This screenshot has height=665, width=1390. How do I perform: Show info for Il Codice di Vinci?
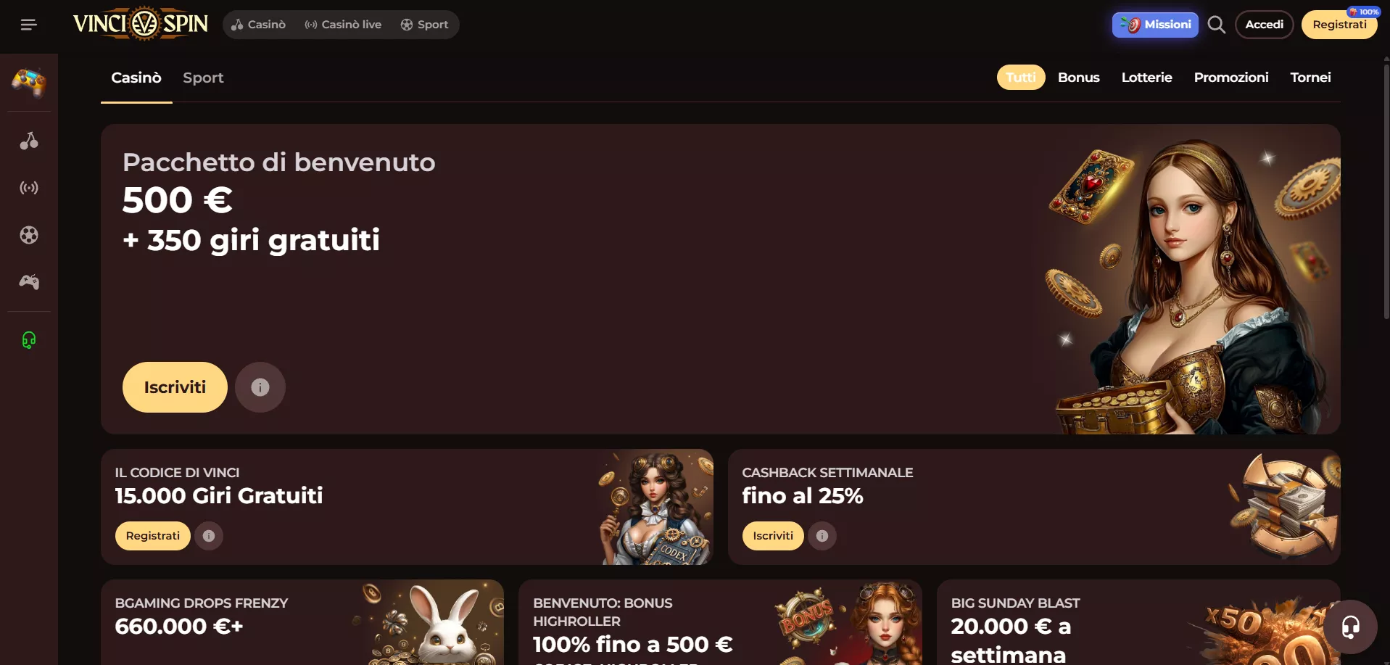(209, 536)
